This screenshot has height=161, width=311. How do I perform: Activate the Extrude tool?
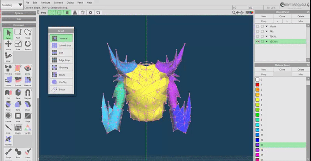(18, 81)
